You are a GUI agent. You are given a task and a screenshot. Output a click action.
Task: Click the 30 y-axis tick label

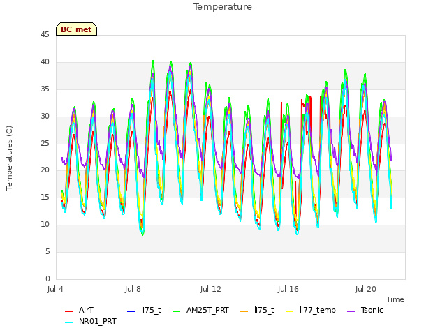45,117
